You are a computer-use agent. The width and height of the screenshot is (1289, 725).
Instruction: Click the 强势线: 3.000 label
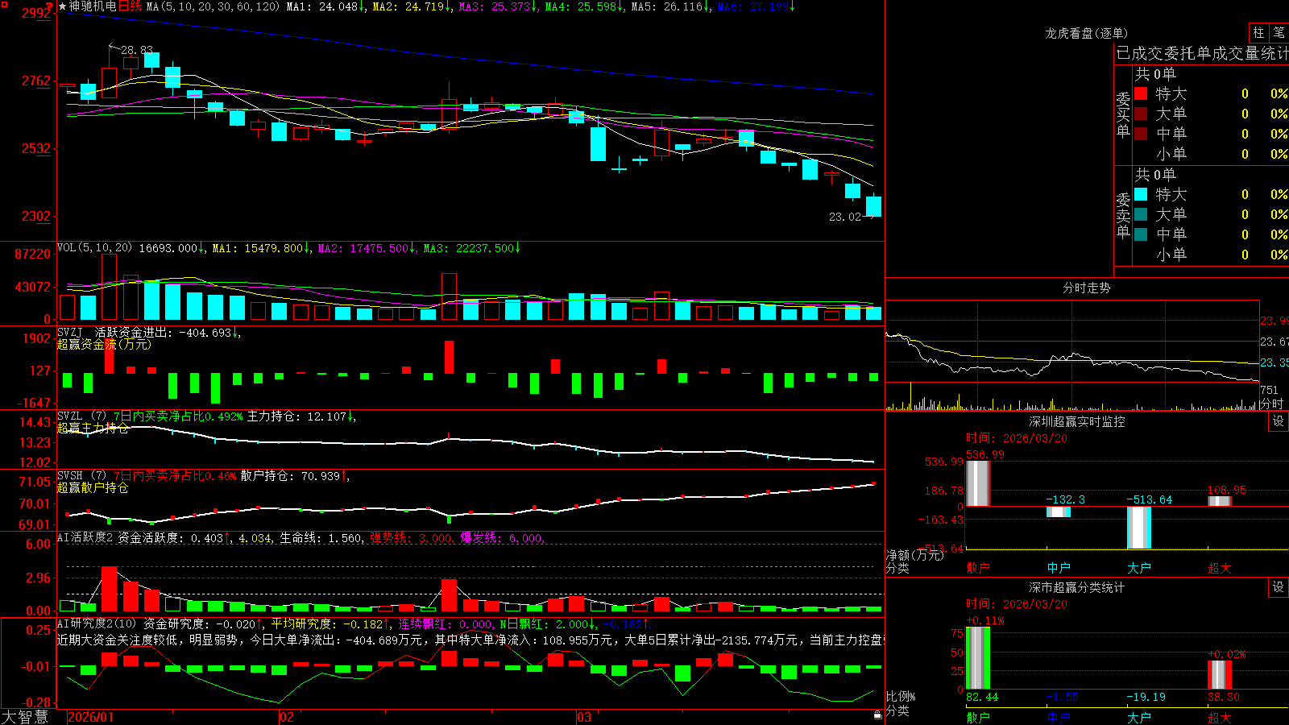coord(411,538)
